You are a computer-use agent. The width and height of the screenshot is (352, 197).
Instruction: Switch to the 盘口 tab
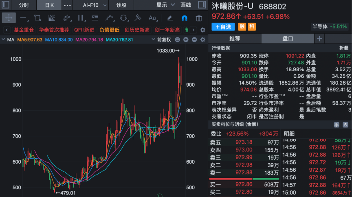click(x=288, y=39)
